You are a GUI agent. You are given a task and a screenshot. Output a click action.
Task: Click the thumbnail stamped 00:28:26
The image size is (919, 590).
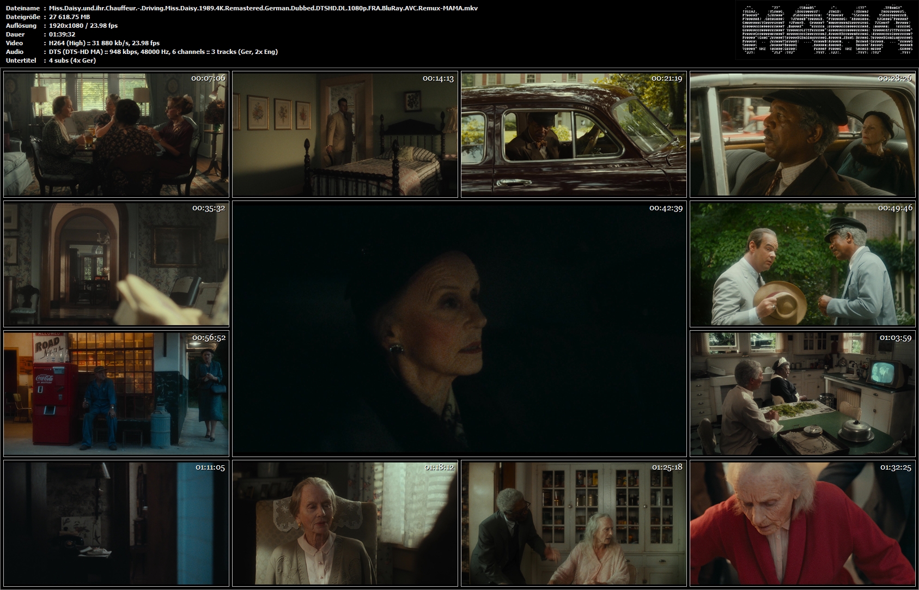(x=802, y=134)
